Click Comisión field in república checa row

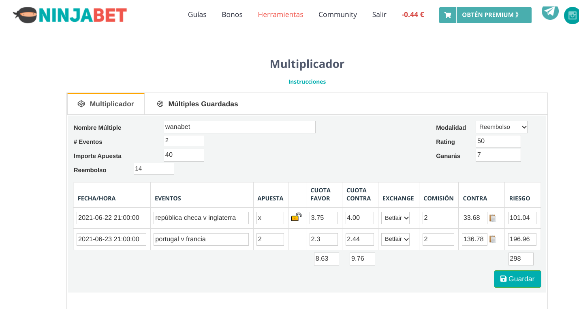coord(438,218)
